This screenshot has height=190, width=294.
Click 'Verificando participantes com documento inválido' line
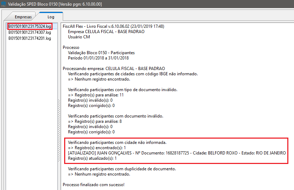[116, 116]
